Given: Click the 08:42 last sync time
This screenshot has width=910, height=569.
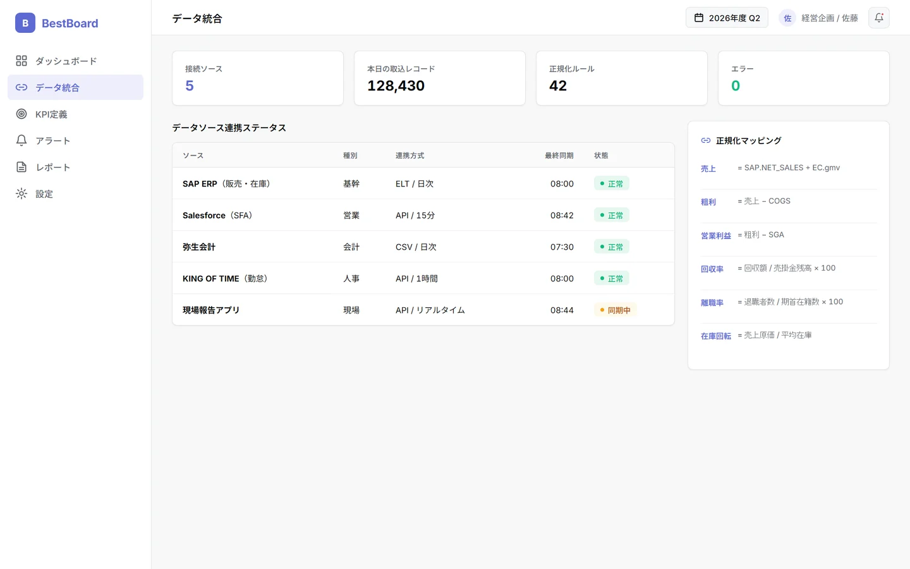Looking at the screenshot, I should 562,215.
